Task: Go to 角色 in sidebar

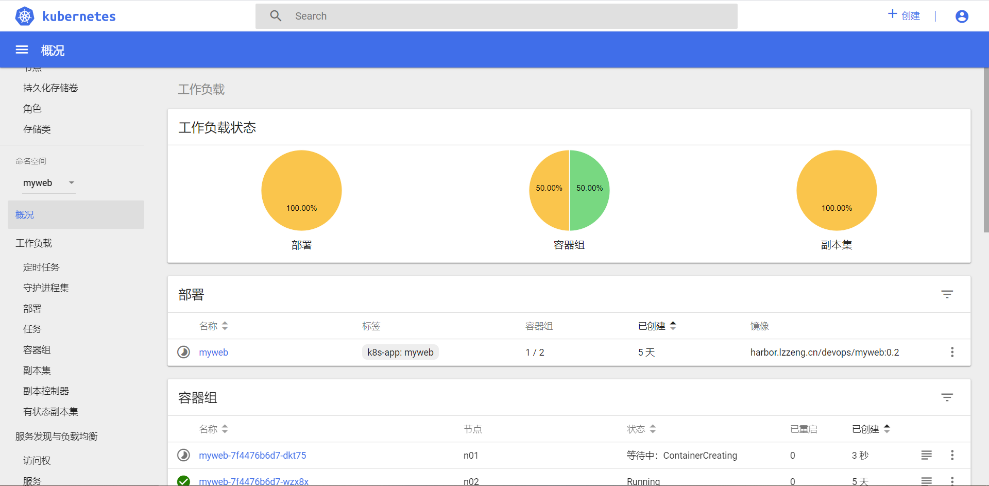Action: tap(32, 109)
